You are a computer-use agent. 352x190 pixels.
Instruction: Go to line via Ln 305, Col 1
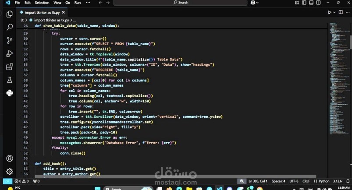[x=258, y=181]
